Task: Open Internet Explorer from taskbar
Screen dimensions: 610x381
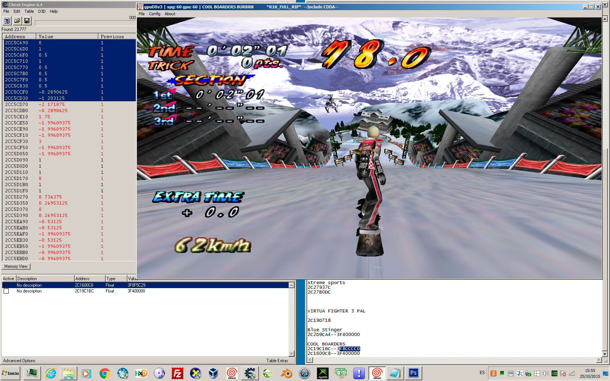Action: 50,373
